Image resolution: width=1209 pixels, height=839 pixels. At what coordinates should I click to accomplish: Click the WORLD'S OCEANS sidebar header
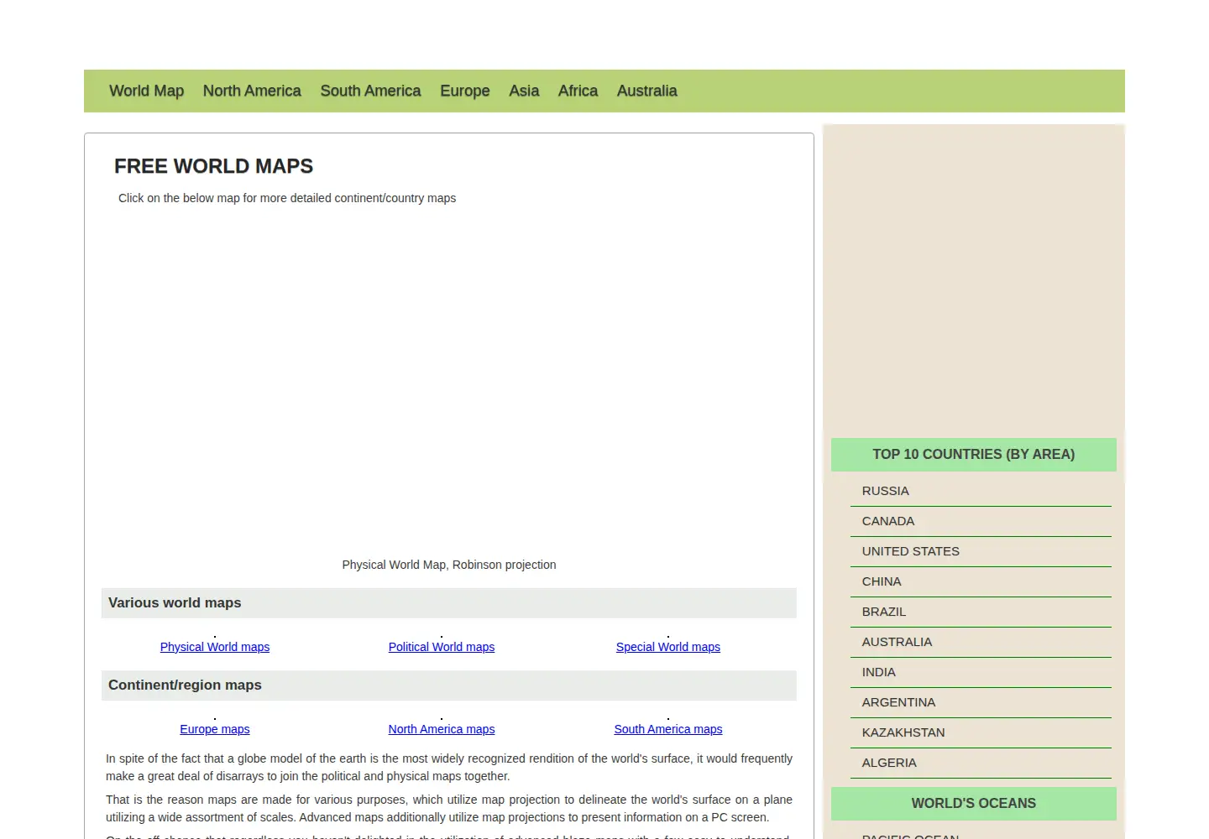[974, 803]
